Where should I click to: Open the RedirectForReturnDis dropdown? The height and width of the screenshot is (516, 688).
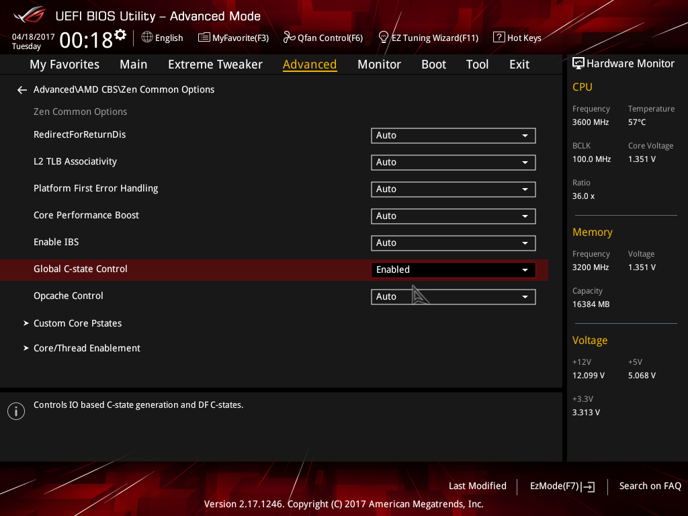[x=453, y=135]
